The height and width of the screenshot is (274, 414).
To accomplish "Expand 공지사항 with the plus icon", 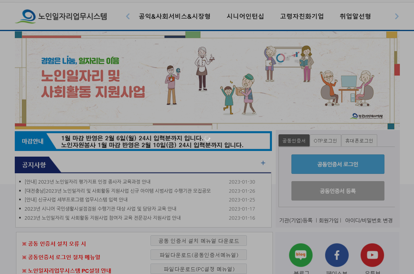I will tap(263, 163).
